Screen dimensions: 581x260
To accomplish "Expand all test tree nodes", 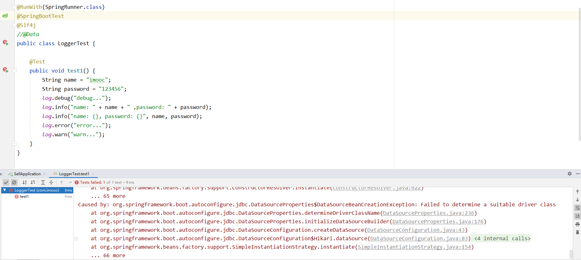I will pos(43,182).
